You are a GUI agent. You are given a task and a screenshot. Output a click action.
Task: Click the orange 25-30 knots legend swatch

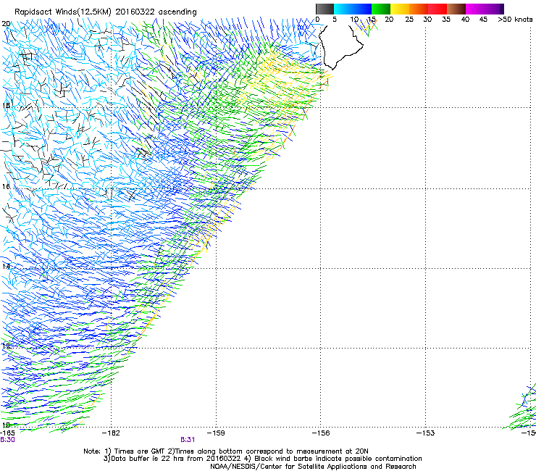(419, 9)
